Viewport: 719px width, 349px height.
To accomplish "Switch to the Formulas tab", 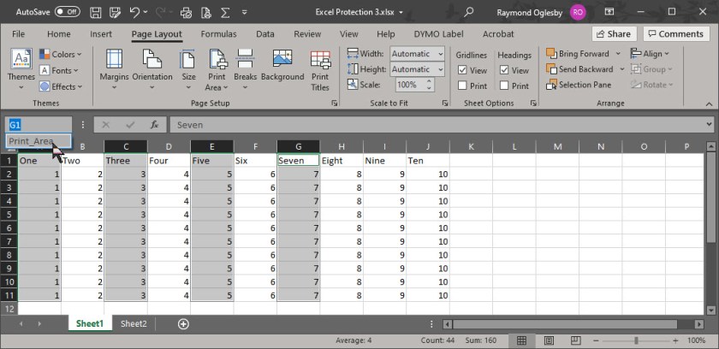I will [x=219, y=34].
